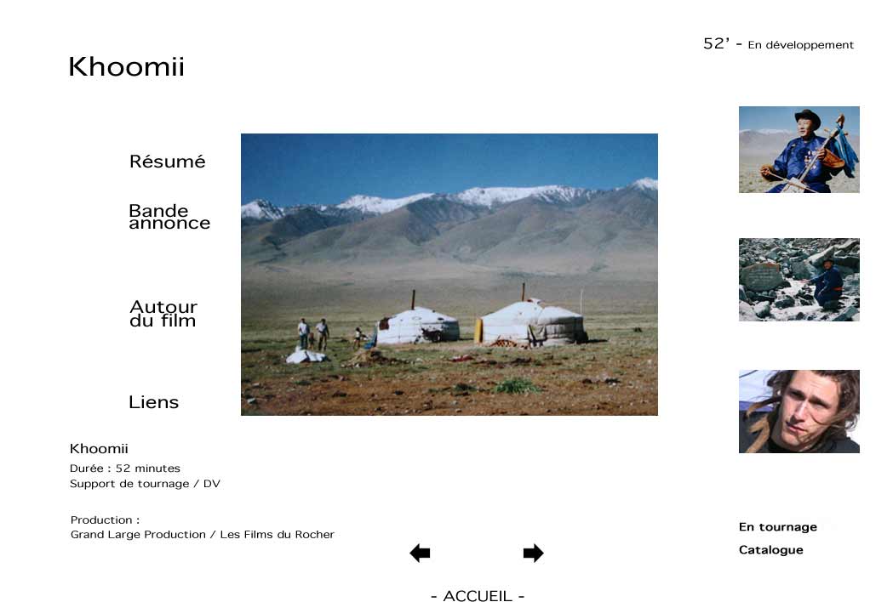
Task: Open the Liens section
Action: [154, 402]
